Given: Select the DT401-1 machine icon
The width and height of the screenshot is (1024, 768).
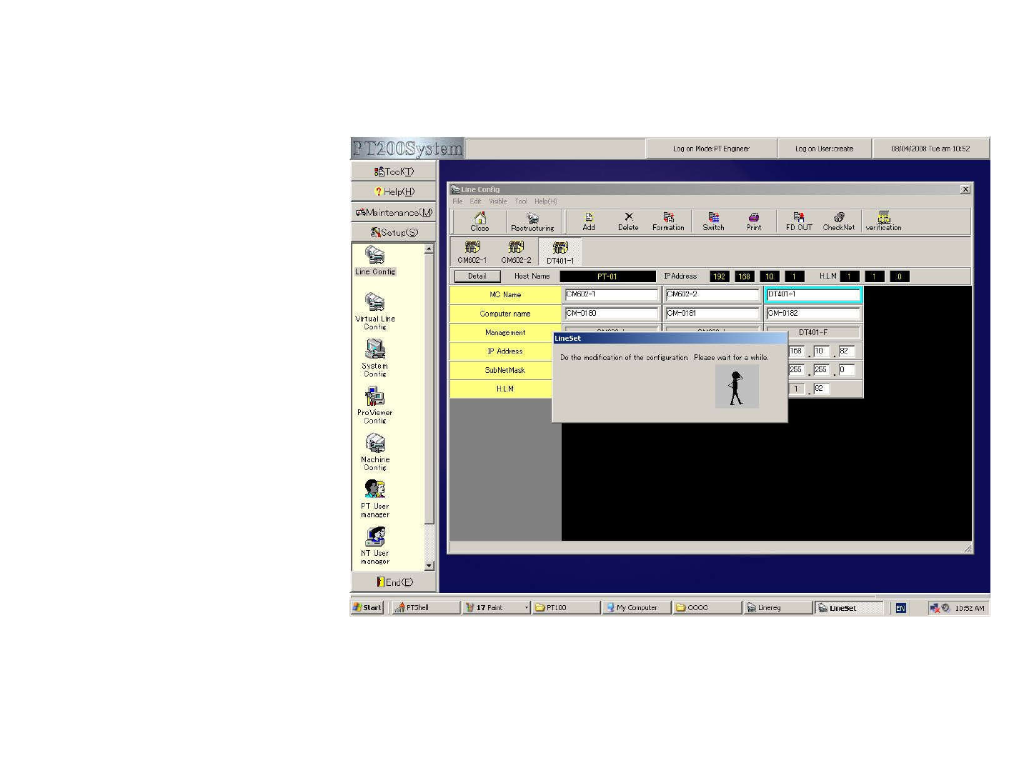Looking at the screenshot, I should 560,252.
